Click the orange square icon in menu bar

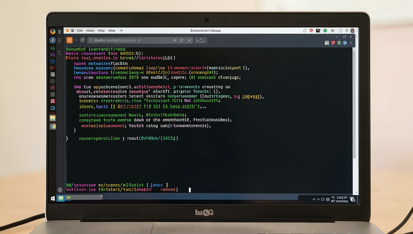(x=67, y=30)
